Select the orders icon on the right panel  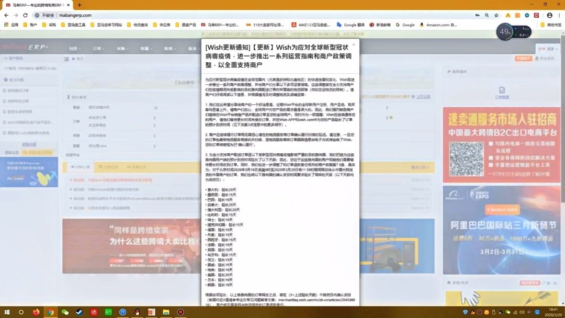[x=502, y=90]
